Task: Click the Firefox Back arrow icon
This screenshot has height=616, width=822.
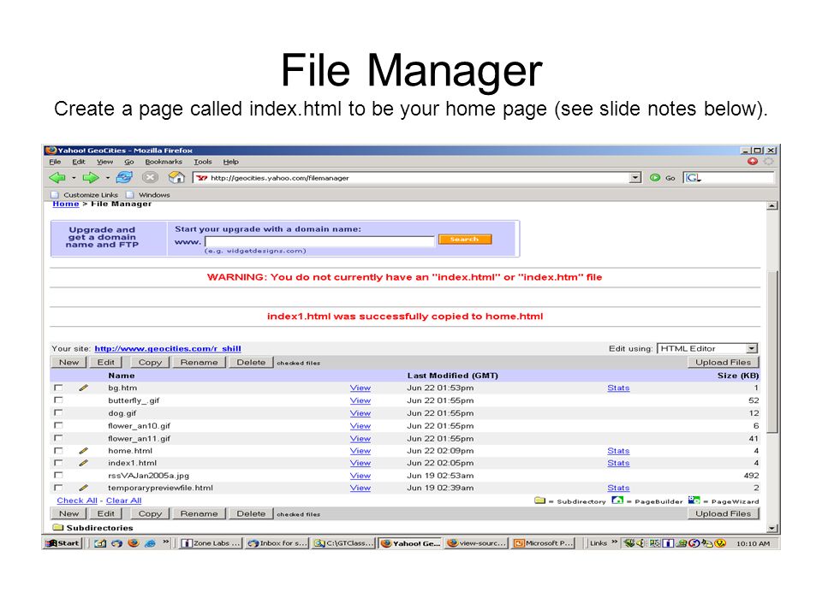Action: [57, 178]
